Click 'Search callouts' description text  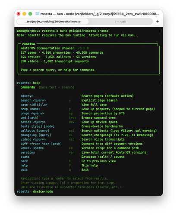[119, 131]
